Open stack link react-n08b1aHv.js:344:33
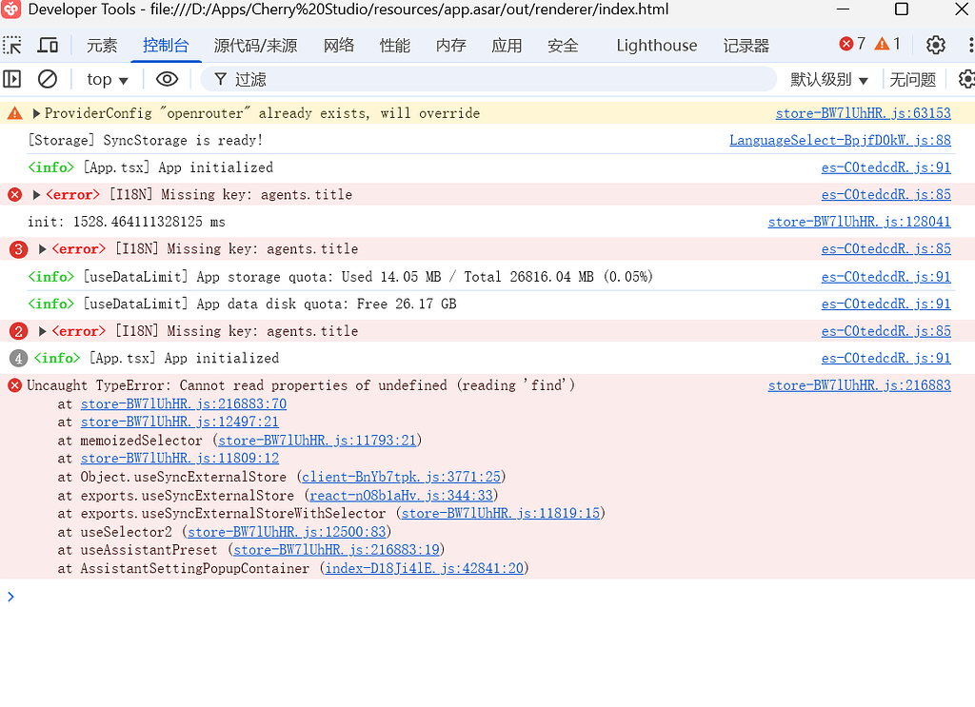This screenshot has height=707, width=975. point(401,495)
